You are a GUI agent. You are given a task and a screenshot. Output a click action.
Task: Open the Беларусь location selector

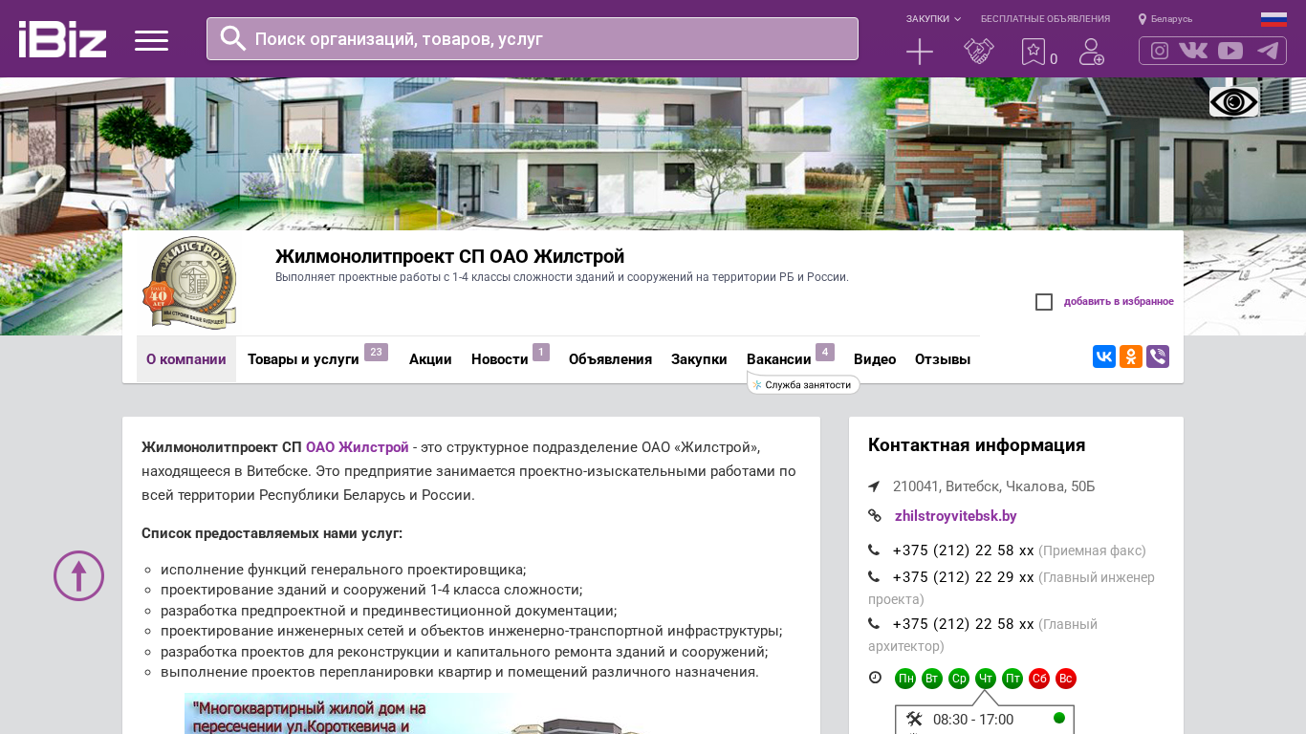coord(1165,19)
